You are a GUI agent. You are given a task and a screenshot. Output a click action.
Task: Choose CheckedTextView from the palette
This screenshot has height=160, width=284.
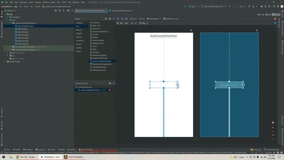coord(99,67)
